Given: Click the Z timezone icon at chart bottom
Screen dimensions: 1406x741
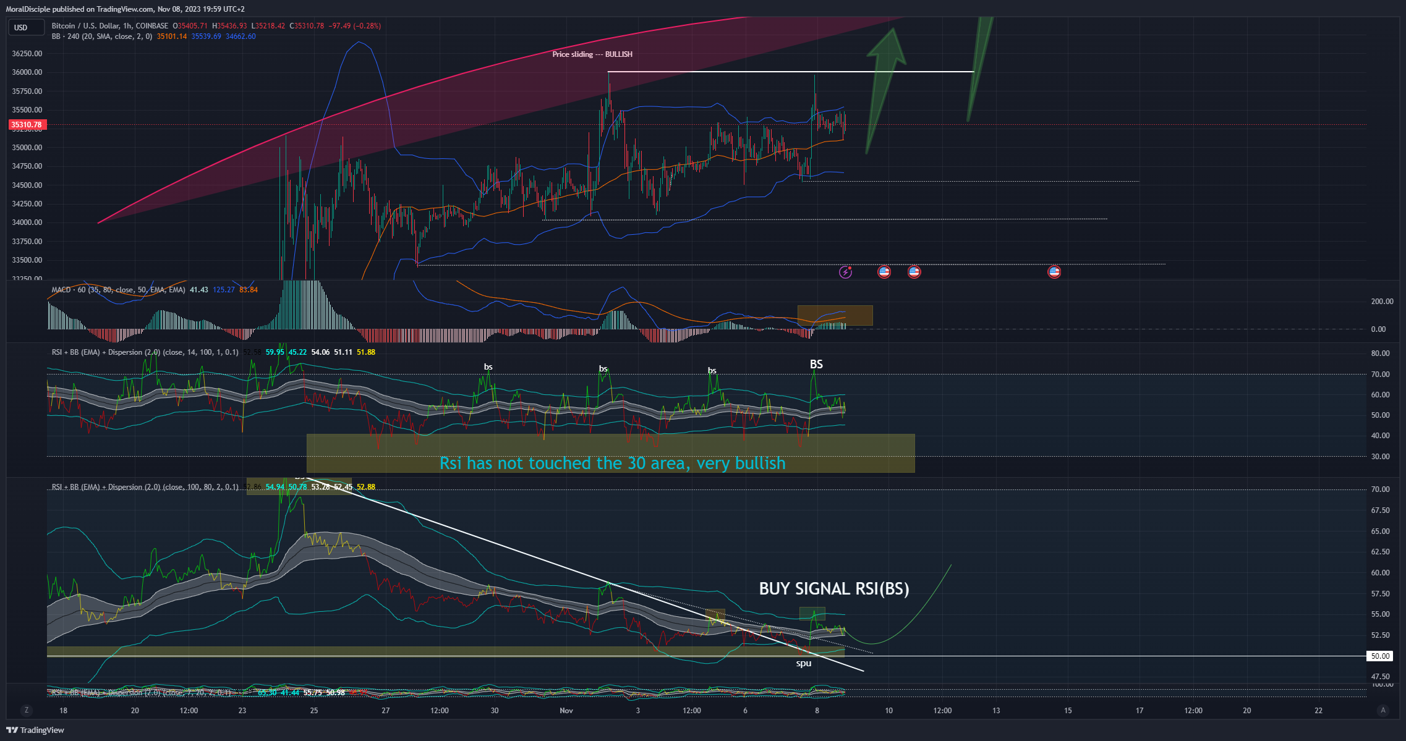Looking at the screenshot, I should (26, 710).
